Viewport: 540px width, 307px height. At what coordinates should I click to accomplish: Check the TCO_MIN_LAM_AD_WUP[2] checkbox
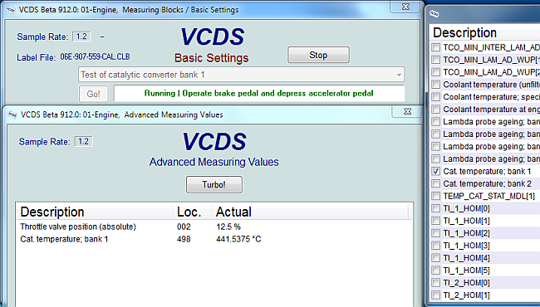click(x=436, y=72)
